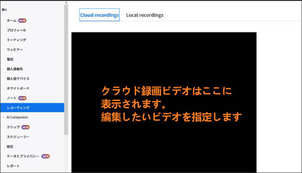
Task: Open ホーム in the sidebar
Action: (12, 21)
